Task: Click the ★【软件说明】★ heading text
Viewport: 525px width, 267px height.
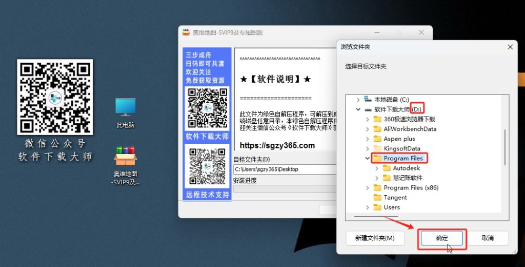Action: (x=275, y=80)
